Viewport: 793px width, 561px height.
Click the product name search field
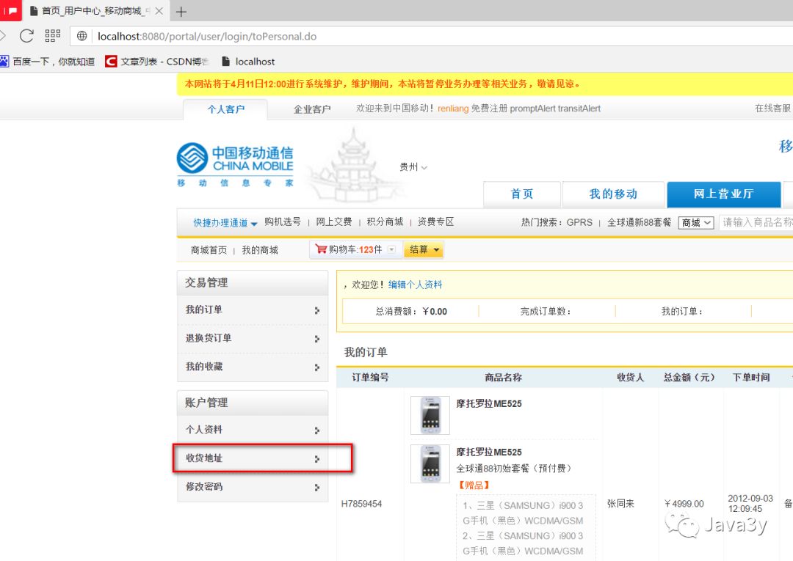coord(756,222)
